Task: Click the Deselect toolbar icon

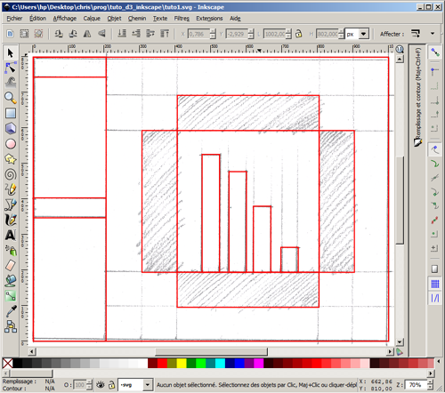Action: click(x=38, y=34)
